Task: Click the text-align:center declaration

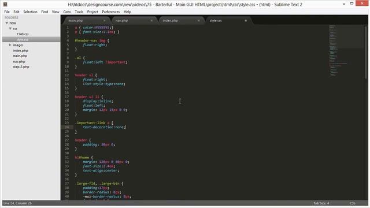Action: coord(101,170)
